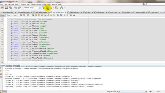Click Find Next Occurrence icon

pyautogui.click(x=39, y=15)
